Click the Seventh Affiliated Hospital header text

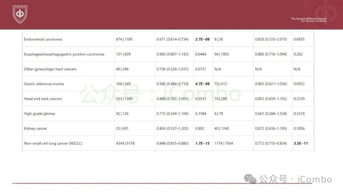click(x=309, y=20)
